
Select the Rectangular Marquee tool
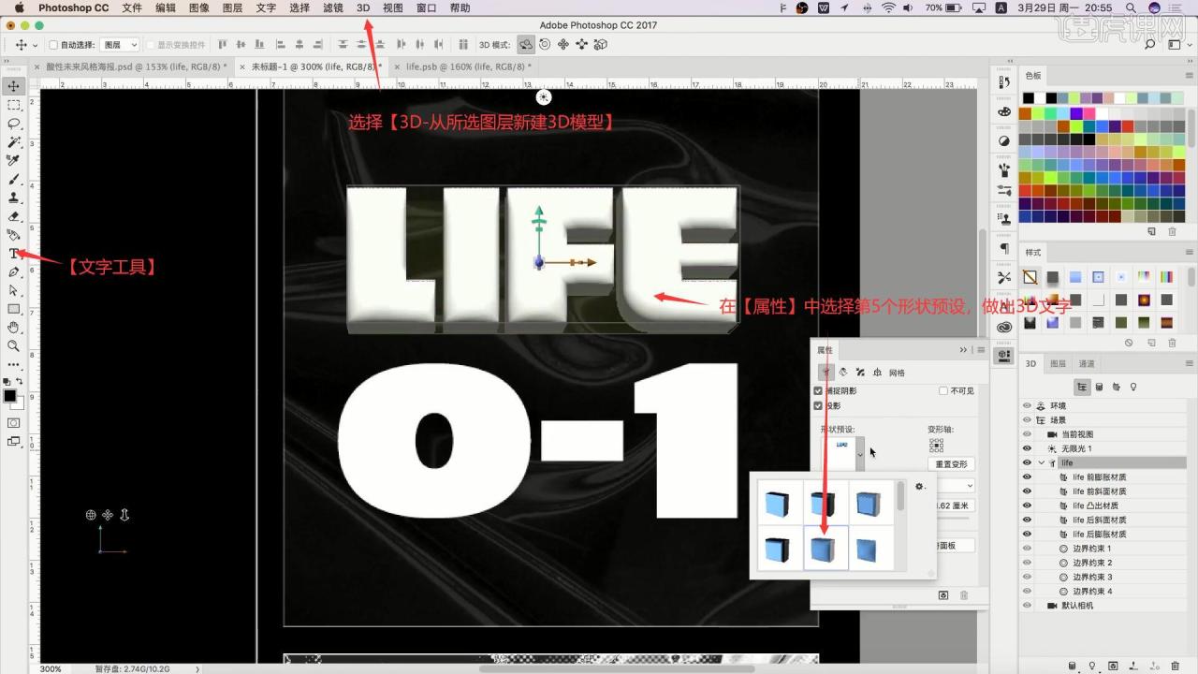pos(14,105)
